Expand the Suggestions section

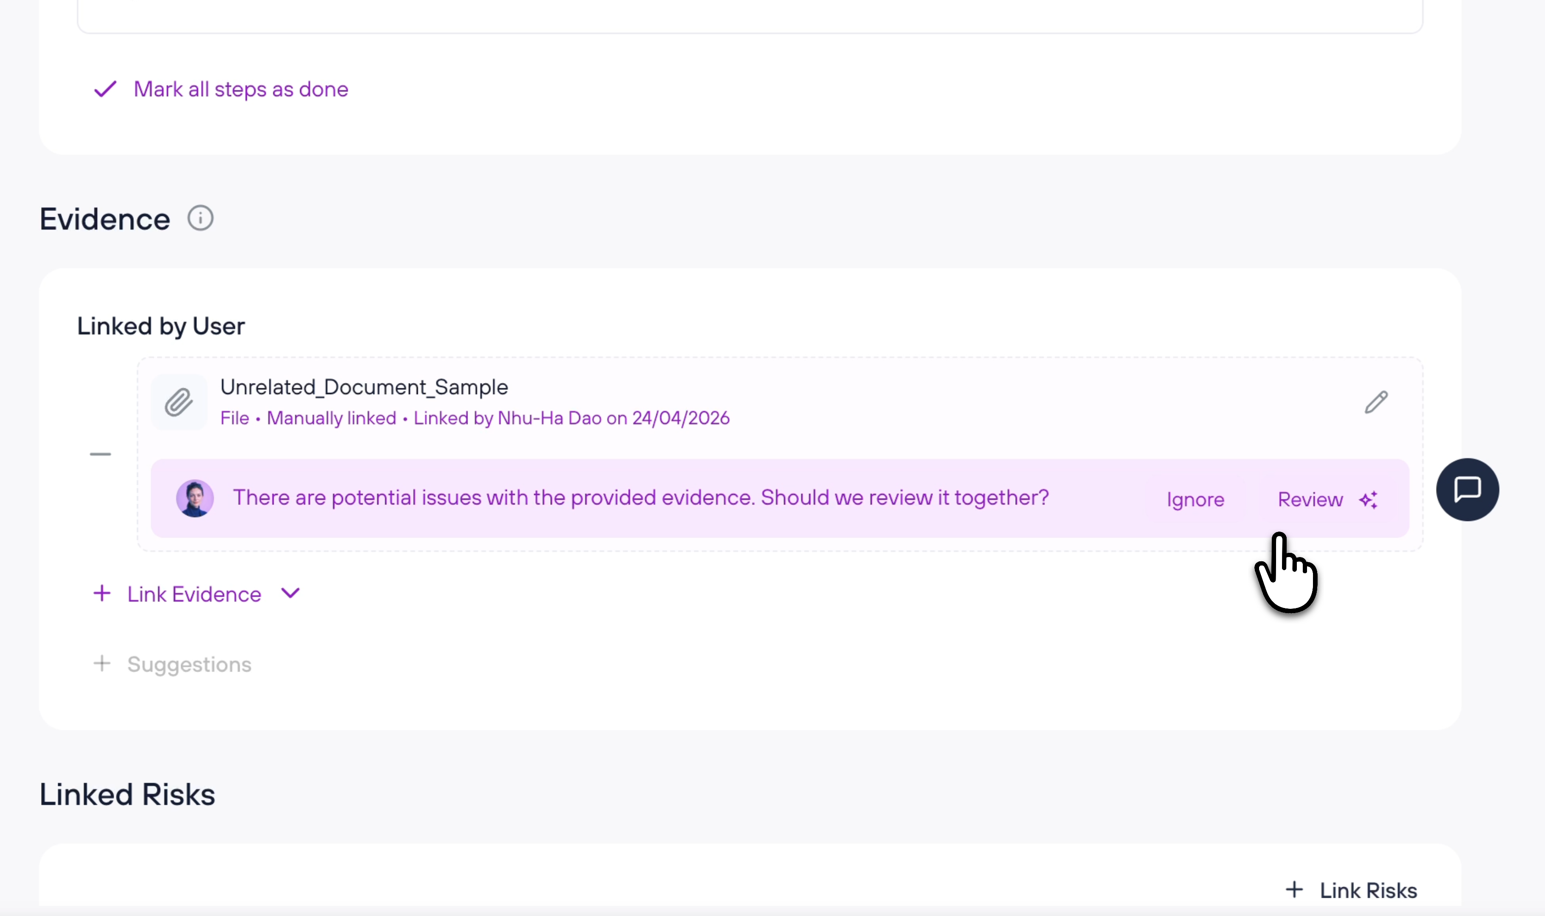[x=189, y=664]
